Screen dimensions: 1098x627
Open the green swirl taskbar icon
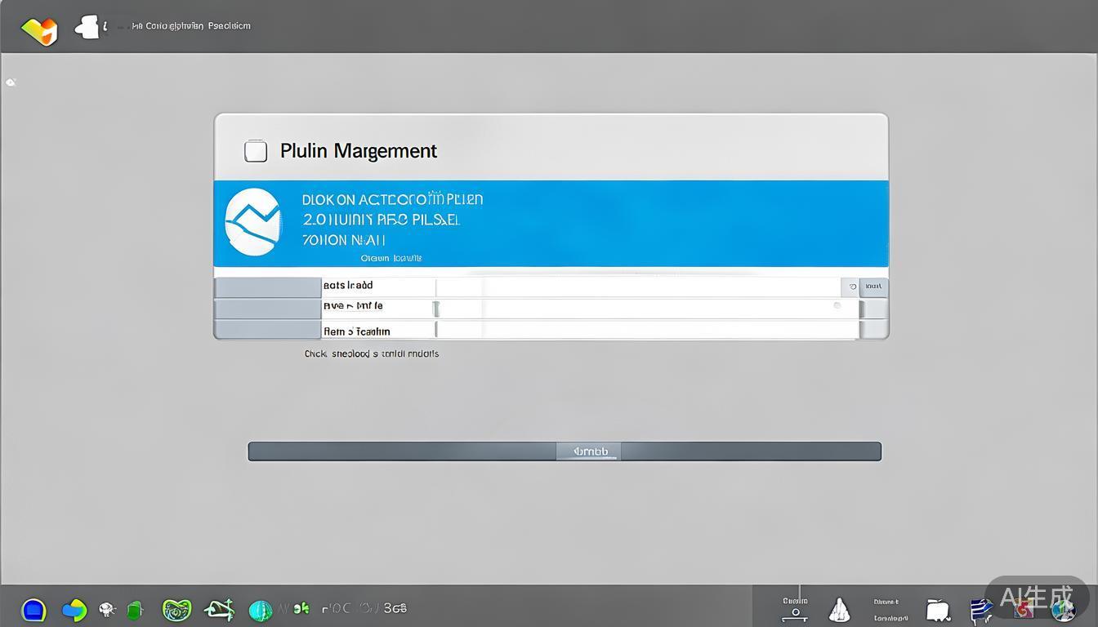tap(176, 609)
